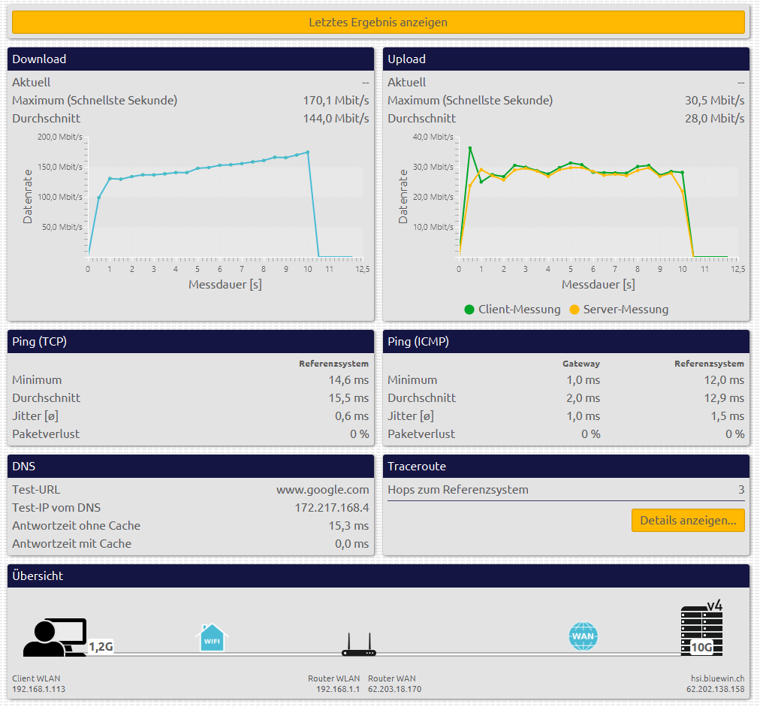
Task: Open traceroute details with 'Details anzeigen...'
Action: (x=688, y=520)
